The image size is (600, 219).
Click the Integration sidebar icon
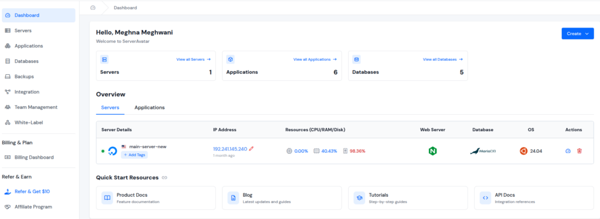coord(8,92)
